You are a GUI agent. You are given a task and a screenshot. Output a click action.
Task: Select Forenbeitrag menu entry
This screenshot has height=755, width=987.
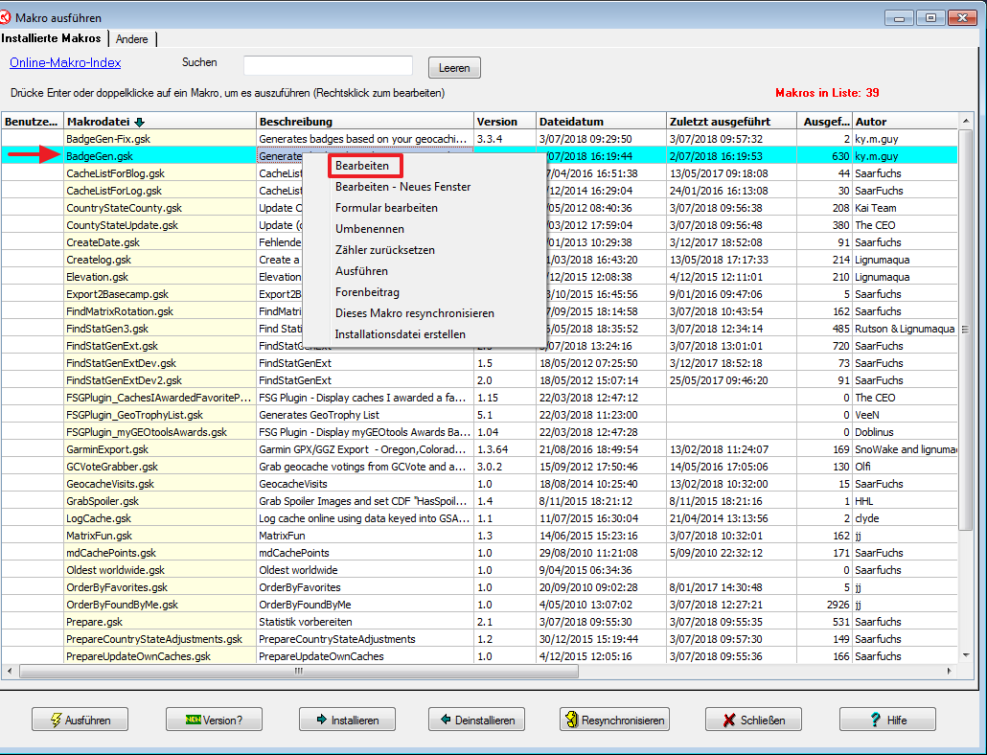(x=367, y=292)
